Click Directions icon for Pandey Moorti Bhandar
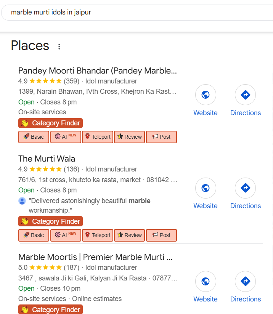 coord(245,95)
